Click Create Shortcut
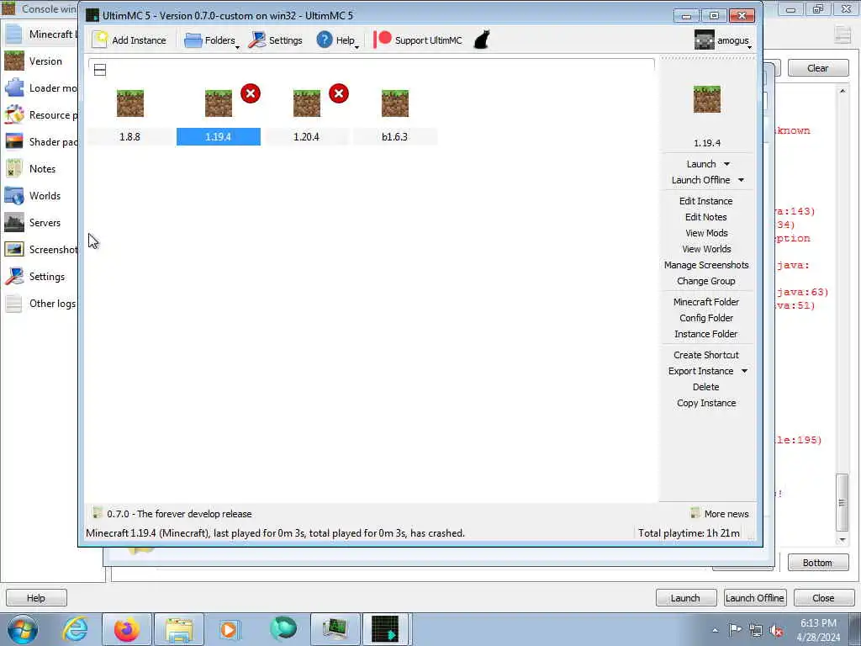Image resolution: width=861 pixels, height=646 pixels. pyautogui.click(x=706, y=355)
